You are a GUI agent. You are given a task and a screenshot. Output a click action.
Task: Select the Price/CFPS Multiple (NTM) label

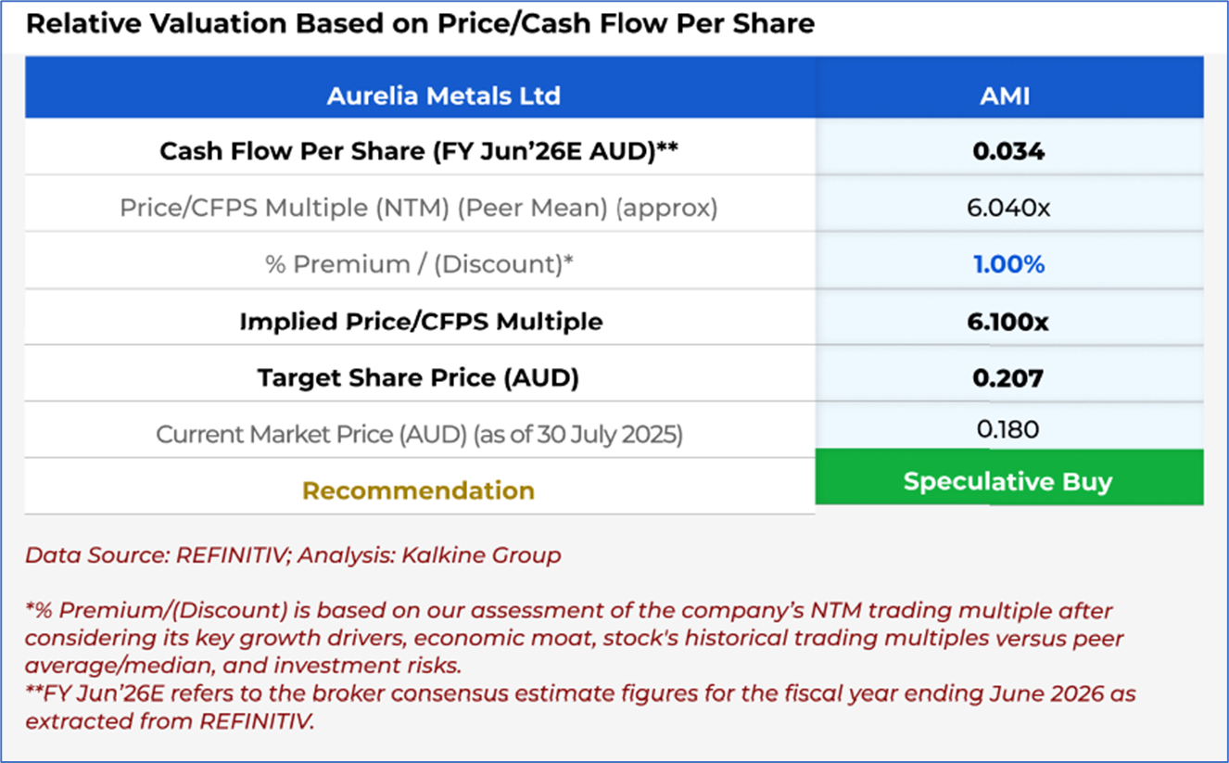coord(419,208)
